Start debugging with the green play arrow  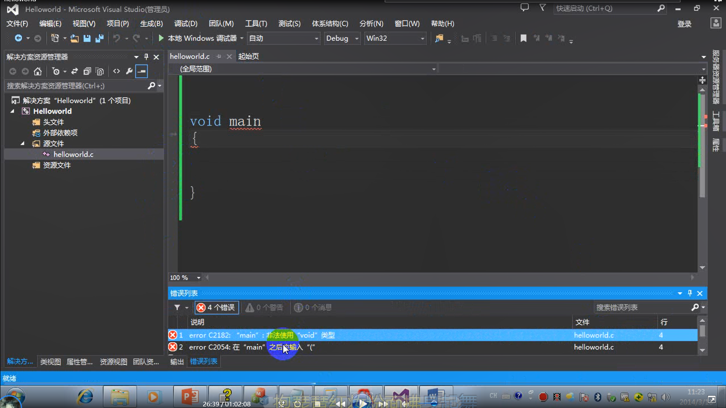tap(161, 38)
